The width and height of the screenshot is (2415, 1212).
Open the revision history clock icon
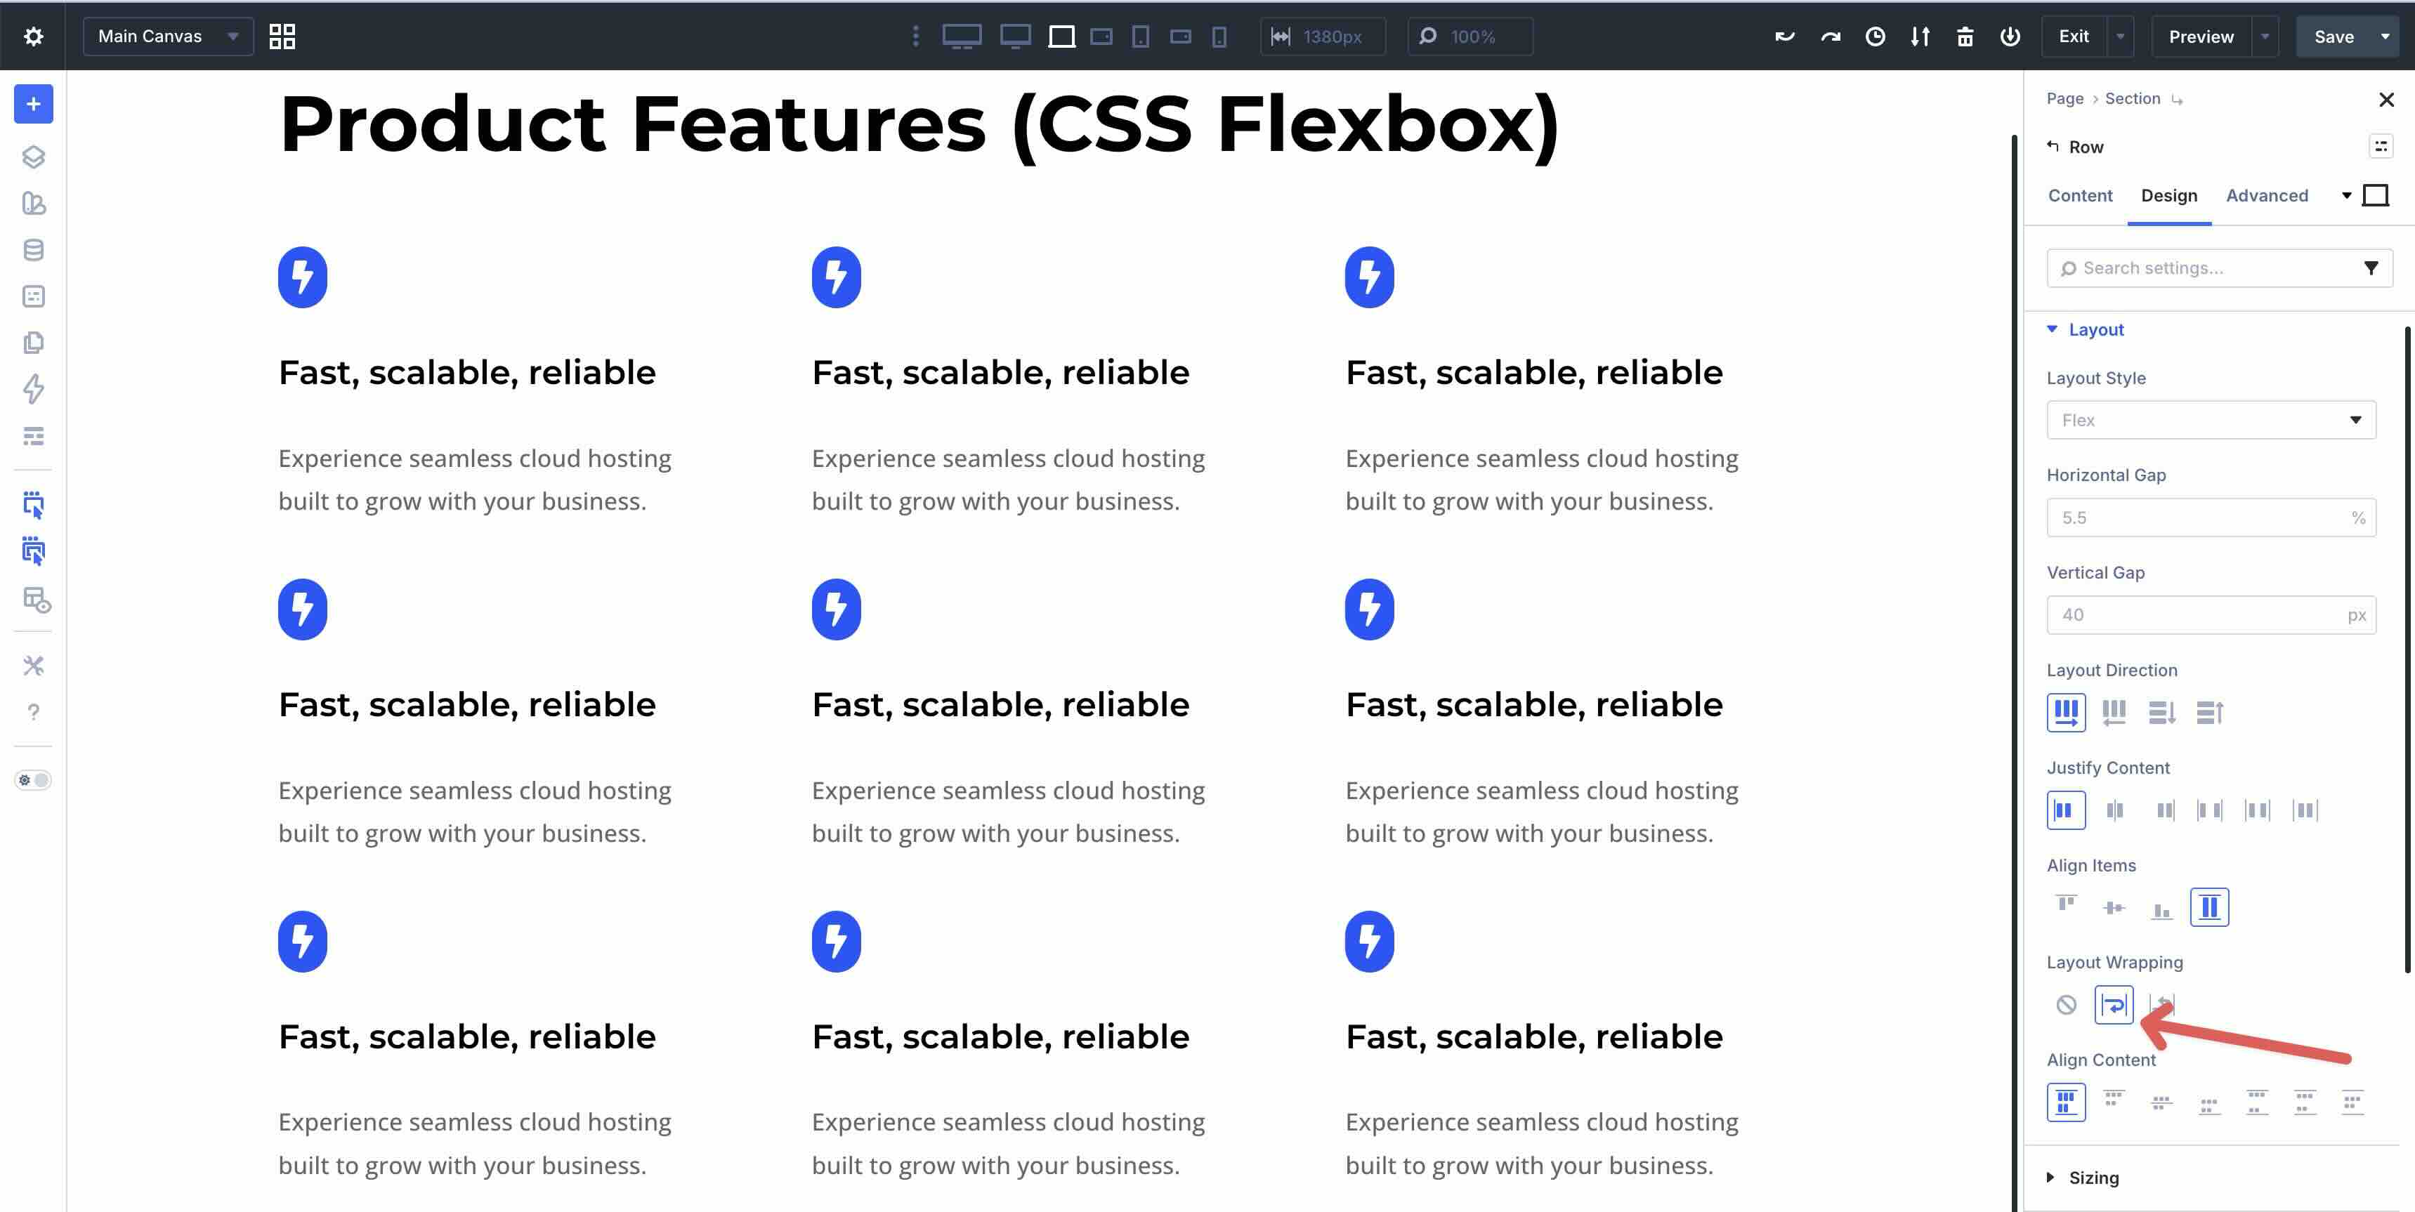click(x=1875, y=37)
